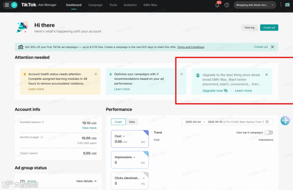Click the green V account avatar
This screenshot has width=293, height=190.
pyautogui.click(x=14, y=5)
